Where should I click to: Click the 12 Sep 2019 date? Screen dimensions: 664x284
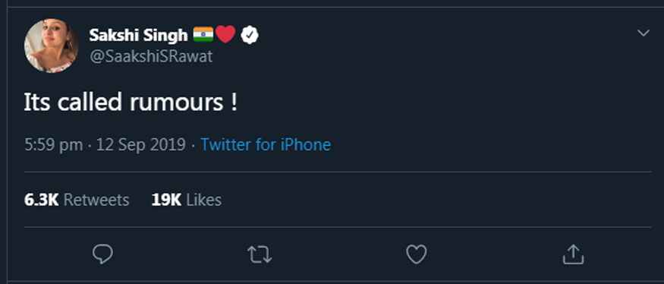coord(141,145)
